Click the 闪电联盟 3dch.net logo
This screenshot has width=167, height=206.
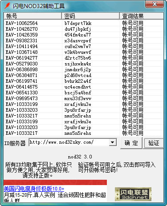point(133,194)
